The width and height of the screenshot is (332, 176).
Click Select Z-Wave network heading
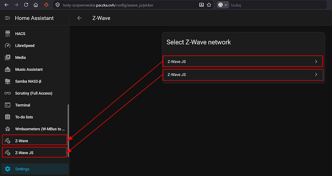click(x=199, y=42)
